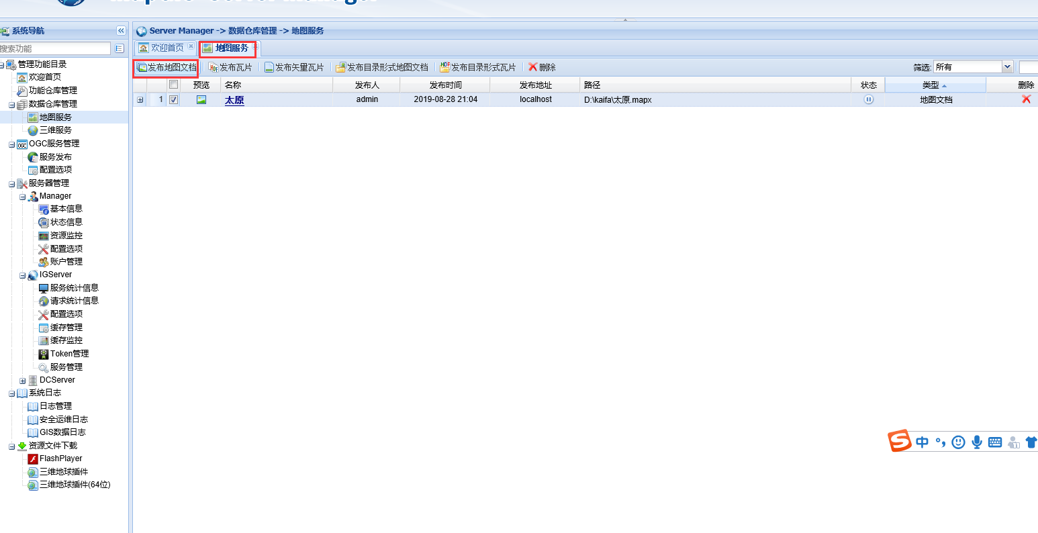Collapse the Manager tree node

(x=22, y=197)
